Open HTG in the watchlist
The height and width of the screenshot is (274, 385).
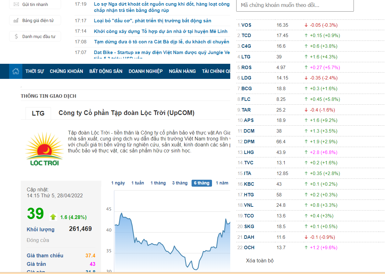pos(249,195)
